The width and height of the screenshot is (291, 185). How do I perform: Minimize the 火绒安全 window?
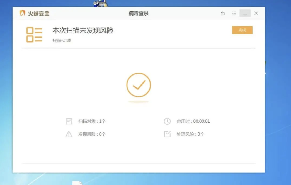(x=245, y=13)
